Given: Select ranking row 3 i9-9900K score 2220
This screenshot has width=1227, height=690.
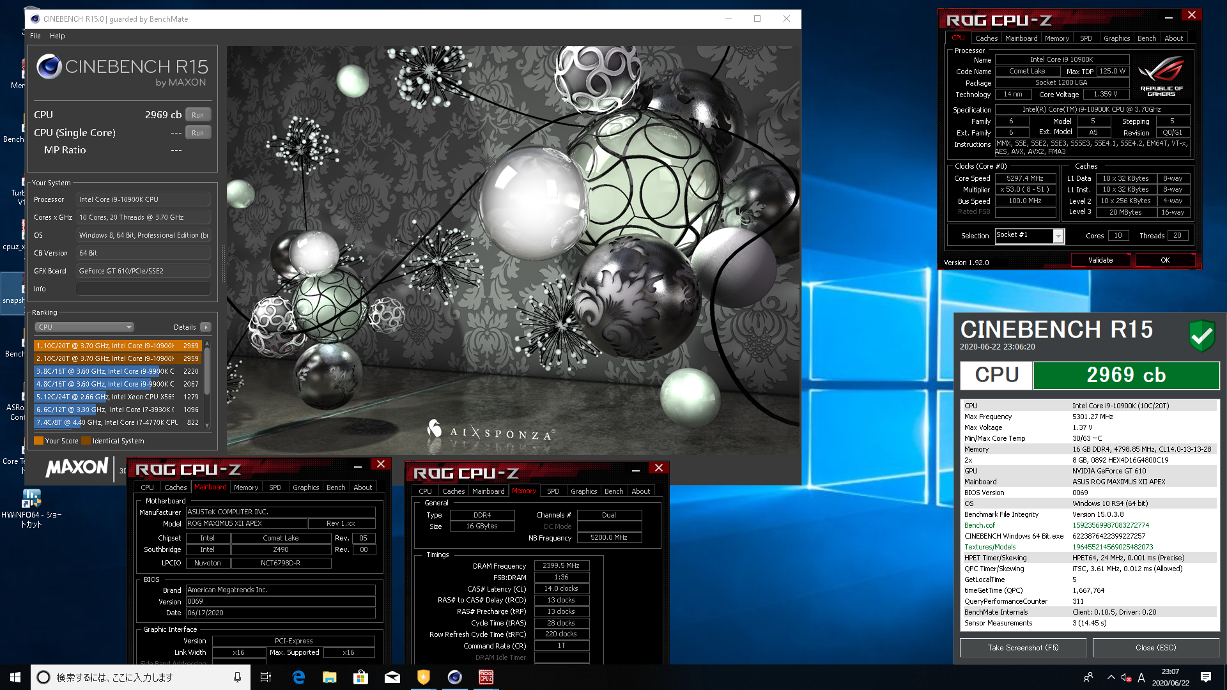Looking at the screenshot, I should pos(118,371).
